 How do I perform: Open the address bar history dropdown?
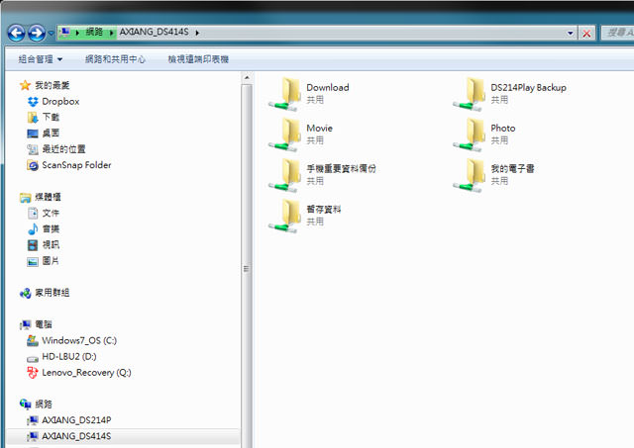[571, 33]
